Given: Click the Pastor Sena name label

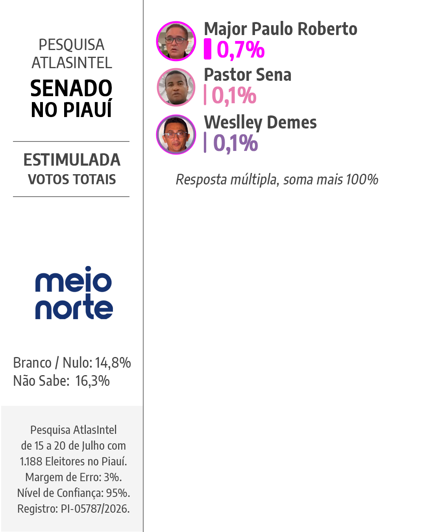Looking at the screenshot, I should click(x=248, y=74).
